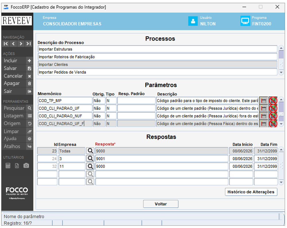Clear the form with Limpar
This screenshot has width=287, height=228.
17,131
